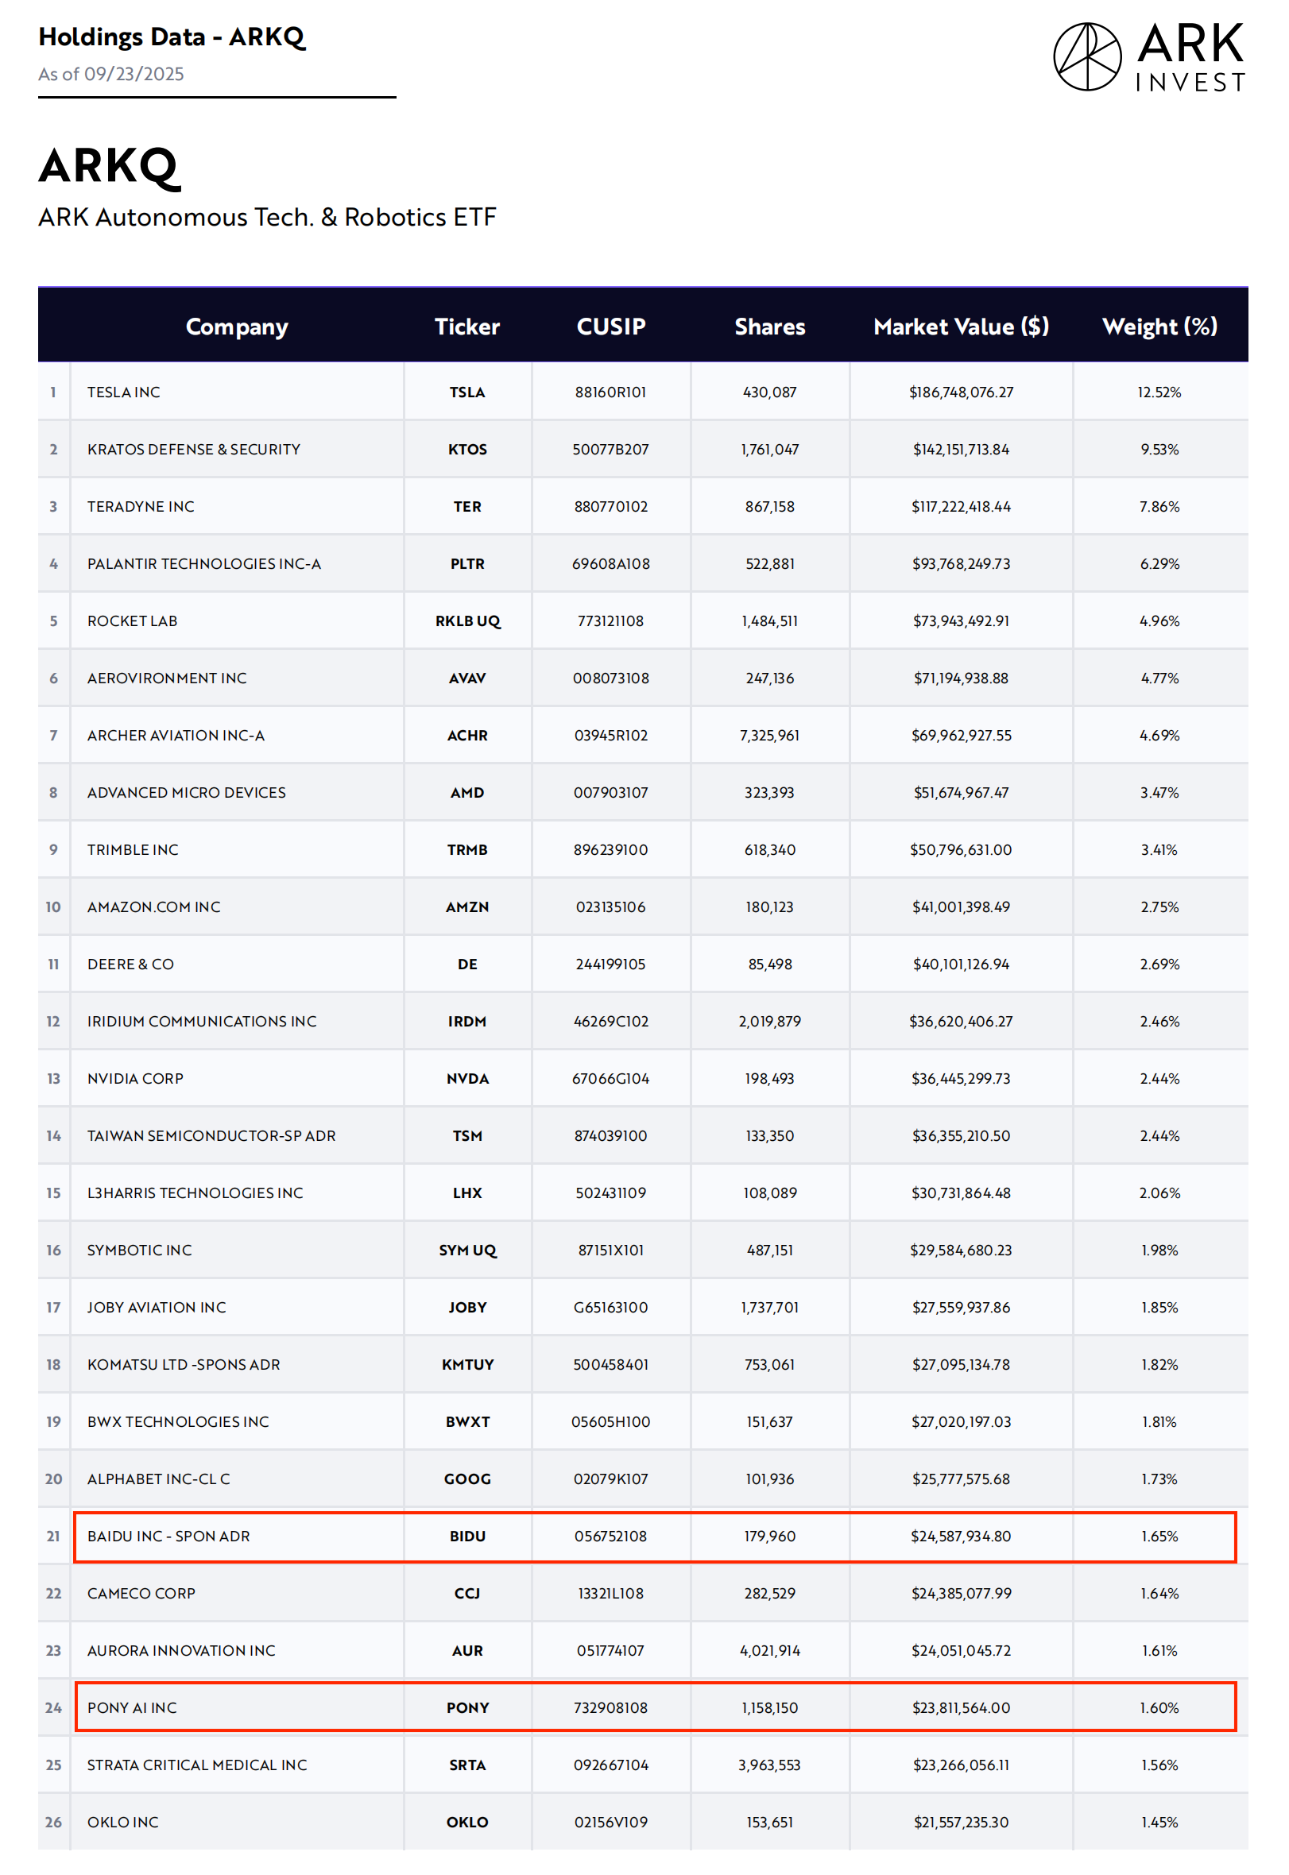The height and width of the screenshot is (1875, 1289).
Task: Click the NVIDIA CORP company name
Action: [136, 1081]
